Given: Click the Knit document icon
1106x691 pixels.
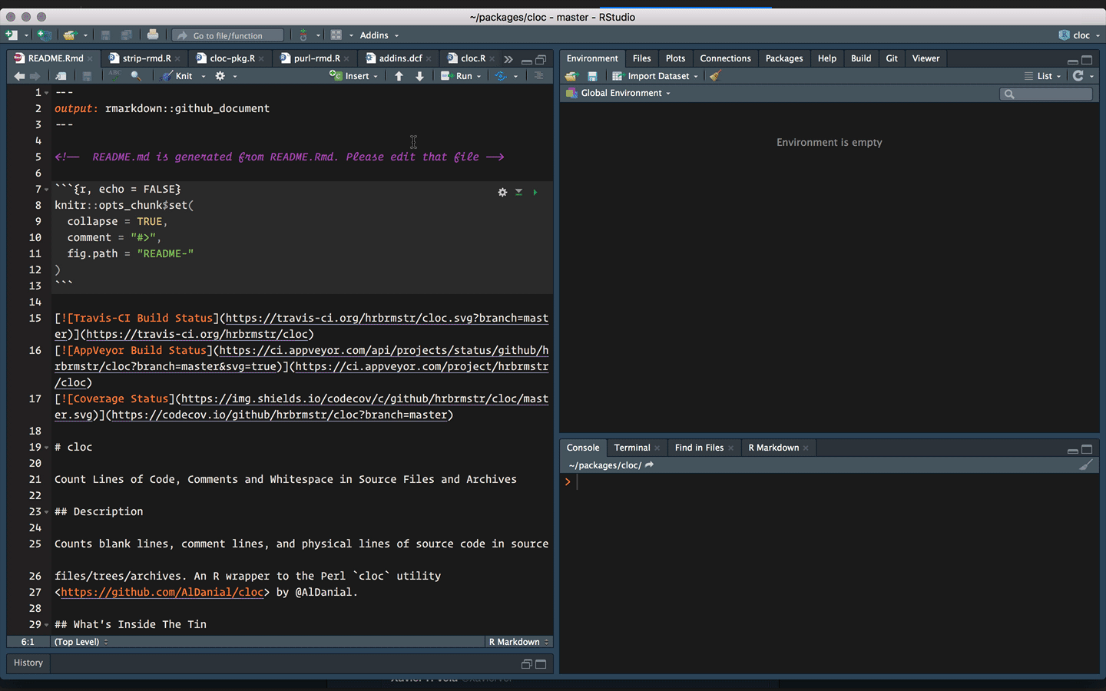Looking at the screenshot, I should coord(166,75).
